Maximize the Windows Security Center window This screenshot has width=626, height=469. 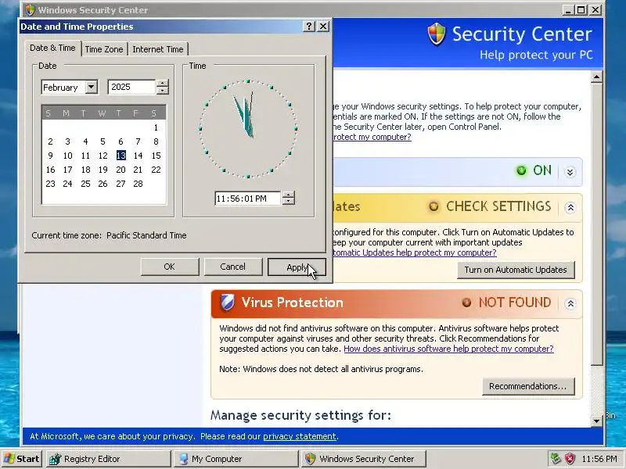click(x=581, y=9)
